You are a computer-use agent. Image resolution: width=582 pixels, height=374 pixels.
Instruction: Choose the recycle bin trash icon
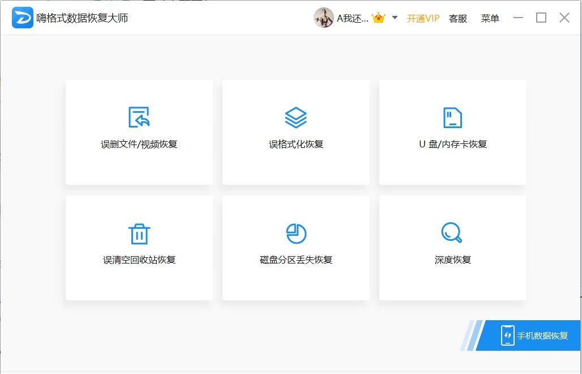tap(139, 233)
